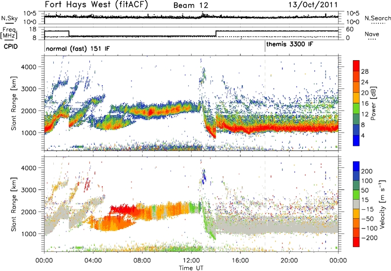Click the red segment of the power color bar
This screenshot has height=271, width=391.
click(x=356, y=66)
